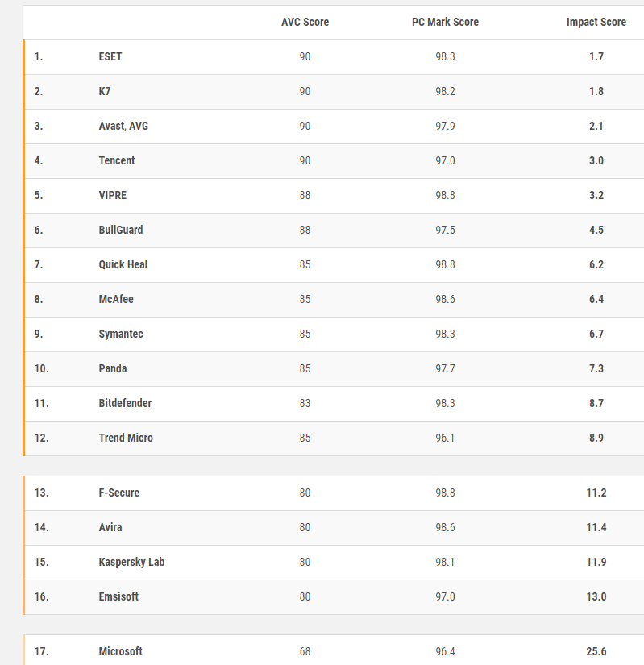Click the McAfee vendor name
The height and width of the screenshot is (665, 644).
point(116,299)
